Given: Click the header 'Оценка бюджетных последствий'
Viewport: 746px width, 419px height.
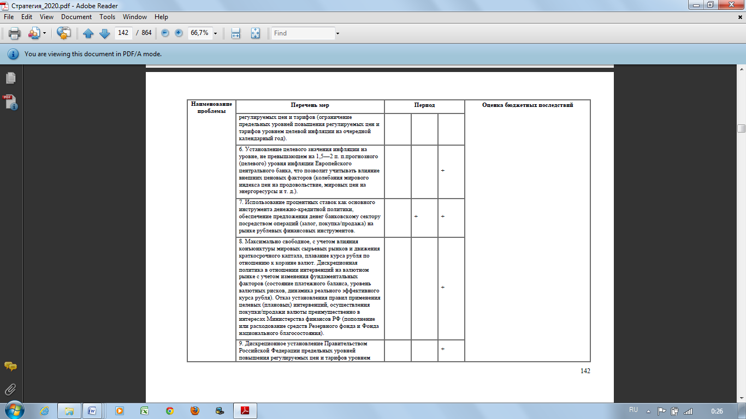Looking at the screenshot, I should point(528,105).
